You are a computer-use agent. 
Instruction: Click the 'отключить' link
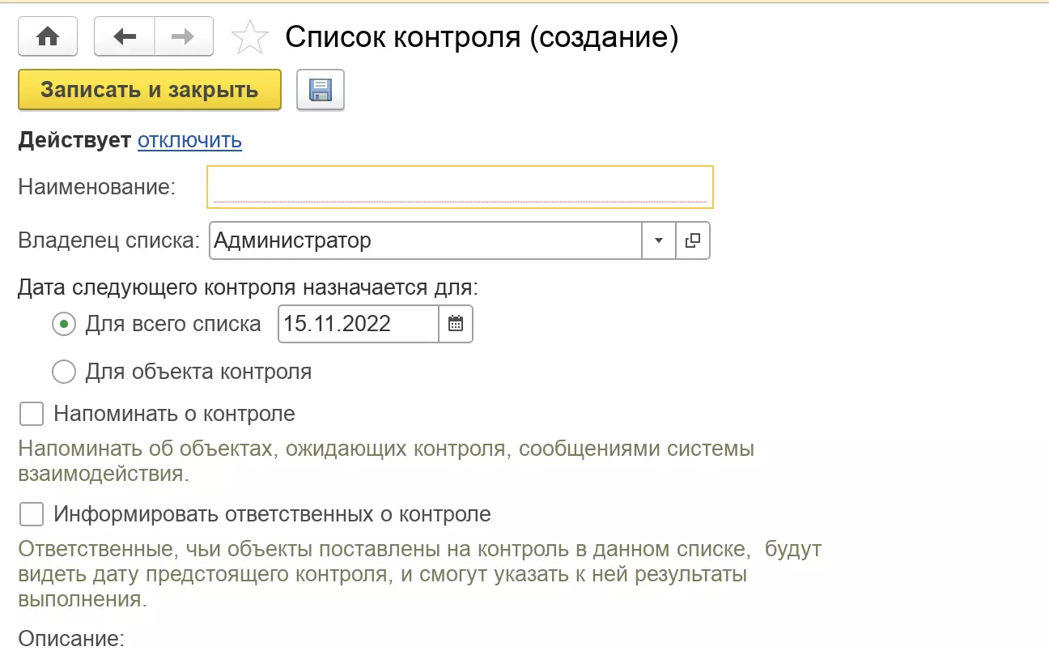pos(189,141)
